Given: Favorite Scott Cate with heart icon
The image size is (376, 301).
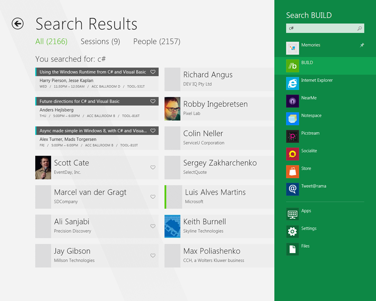Looking at the screenshot, I should point(153,167).
